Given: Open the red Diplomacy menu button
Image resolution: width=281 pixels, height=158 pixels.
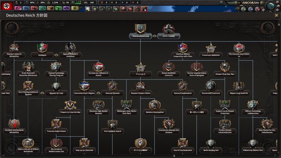Looking at the screenshot, I should 34,8.
